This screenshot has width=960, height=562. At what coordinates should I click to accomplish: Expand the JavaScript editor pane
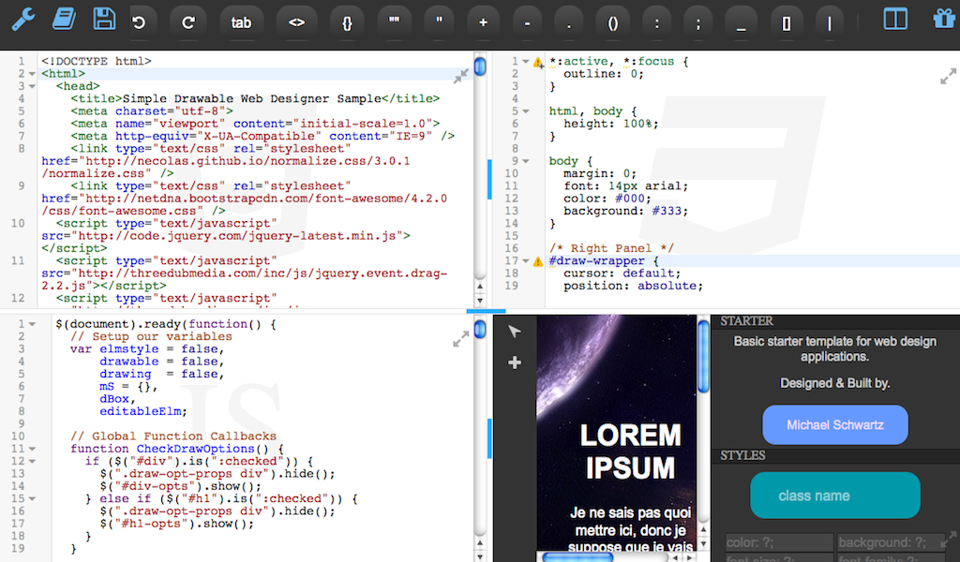(x=458, y=340)
